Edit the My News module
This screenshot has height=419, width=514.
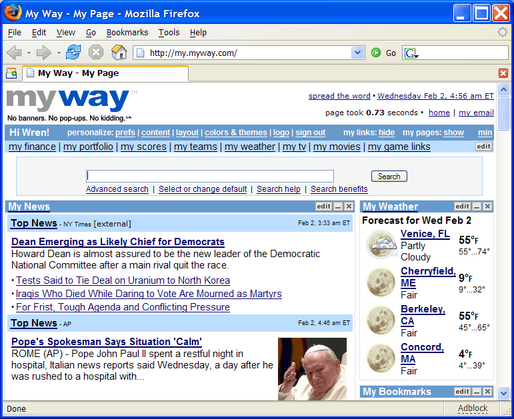pyautogui.click(x=323, y=207)
